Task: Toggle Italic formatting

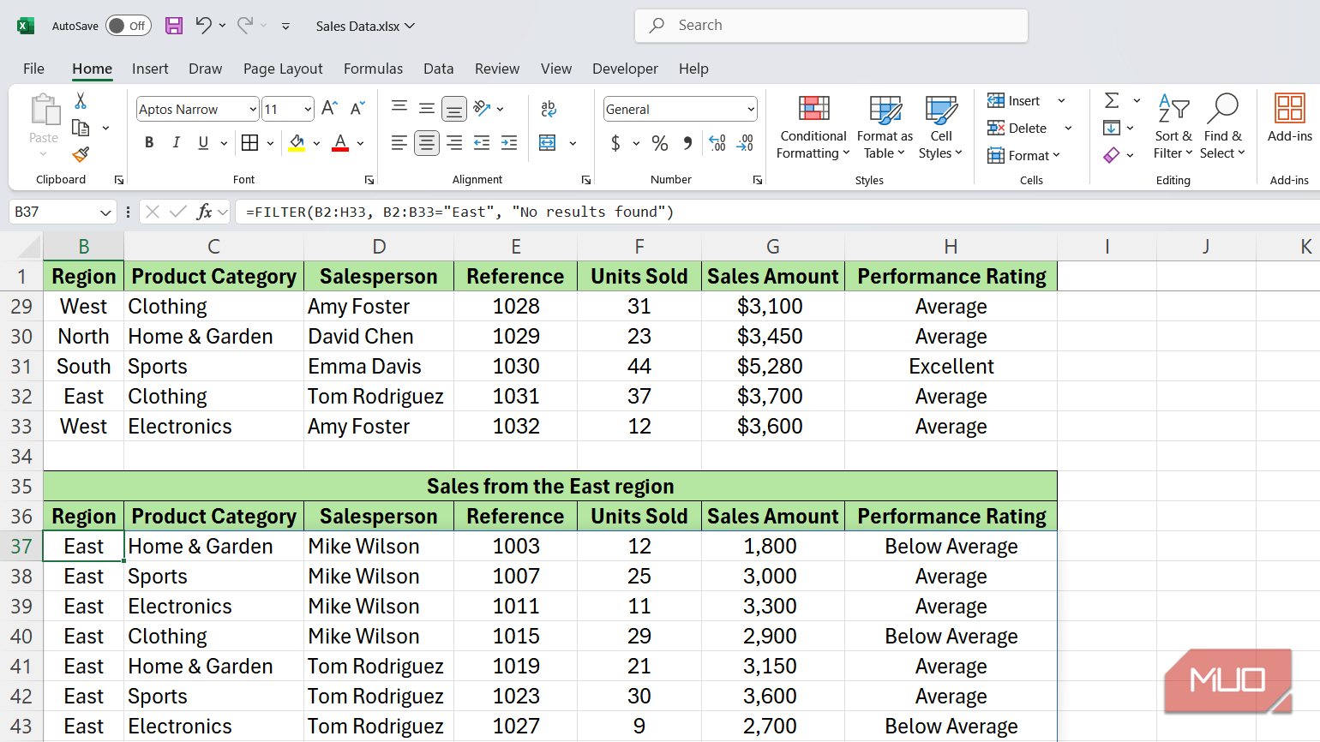Action: click(x=177, y=143)
